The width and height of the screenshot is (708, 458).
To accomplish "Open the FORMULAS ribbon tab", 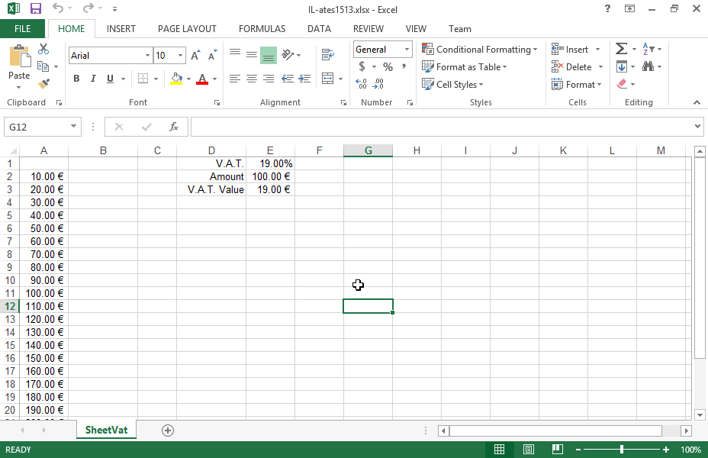I will point(262,29).
